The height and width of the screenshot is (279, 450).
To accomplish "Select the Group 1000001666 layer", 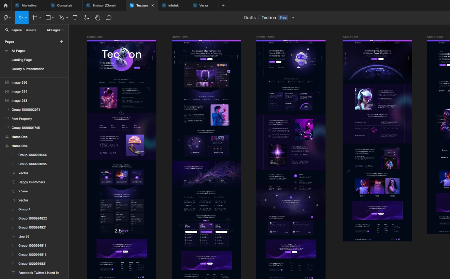I will tap(34, 155).
